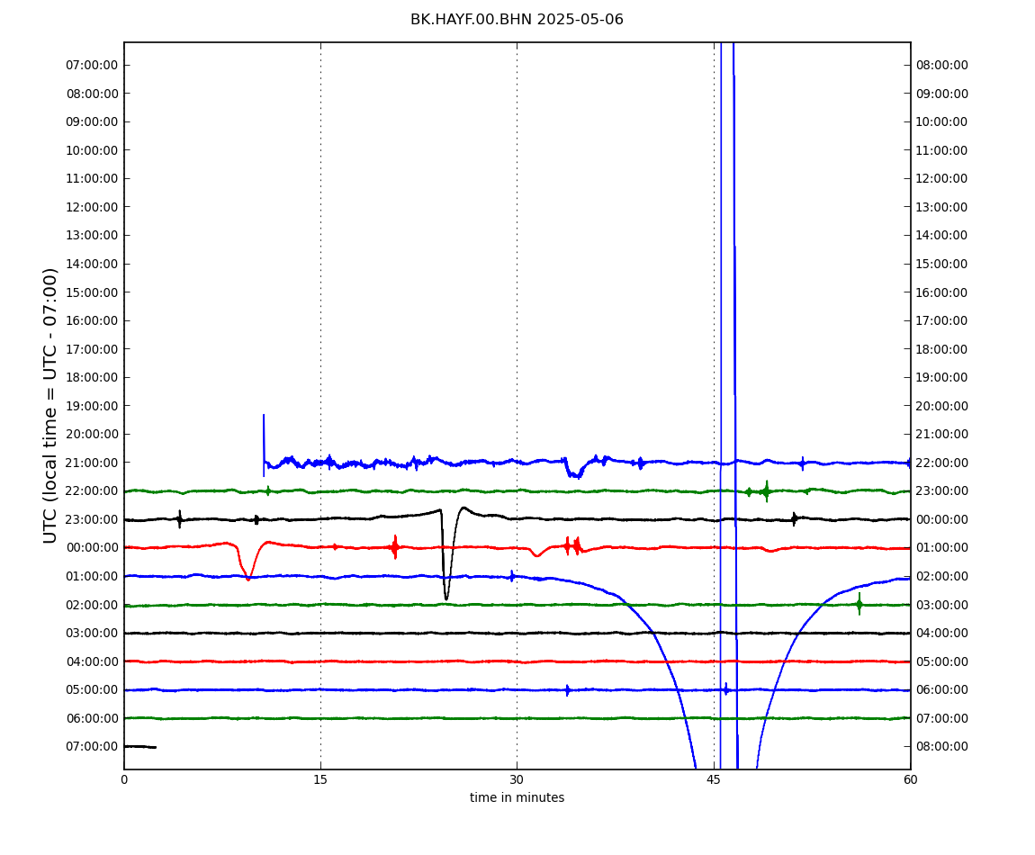1035x855 pixels.
Task: Click left-axis label 01:00:00
Action: pyautogui.click(x=93, y=576)
